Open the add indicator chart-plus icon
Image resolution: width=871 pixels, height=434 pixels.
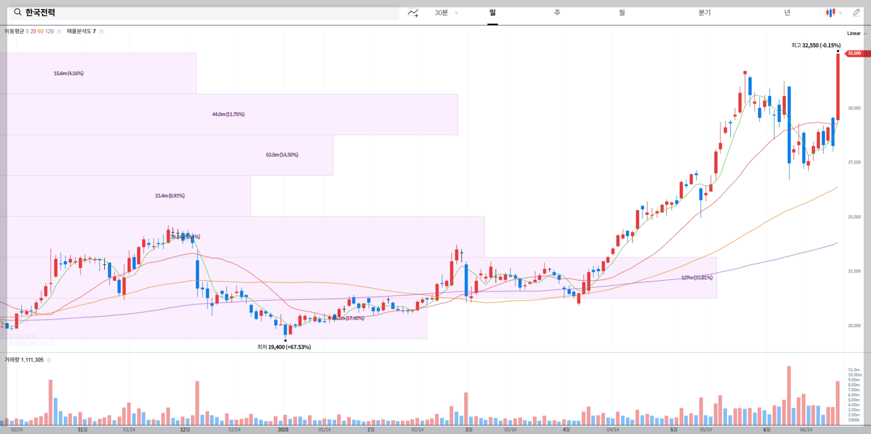pos(413,13)
